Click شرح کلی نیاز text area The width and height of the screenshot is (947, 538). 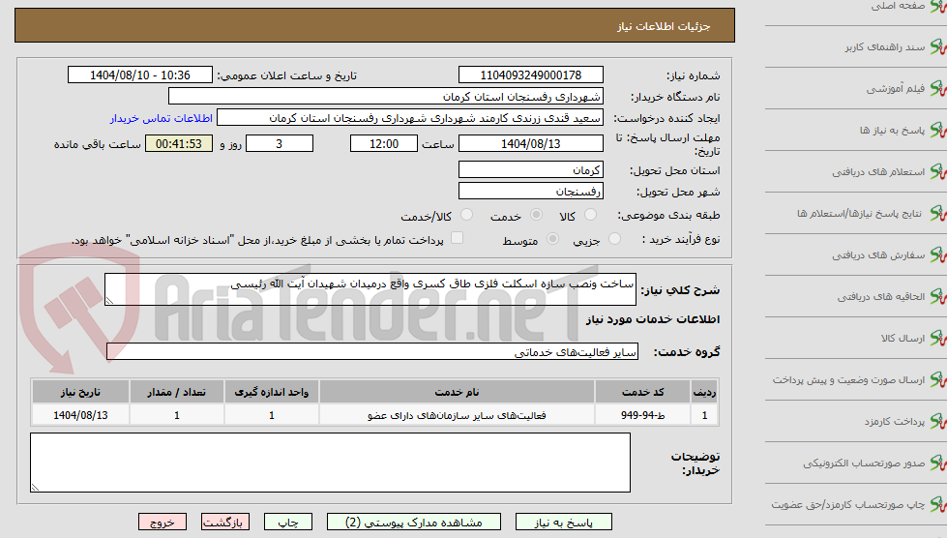tap(370, 289)
